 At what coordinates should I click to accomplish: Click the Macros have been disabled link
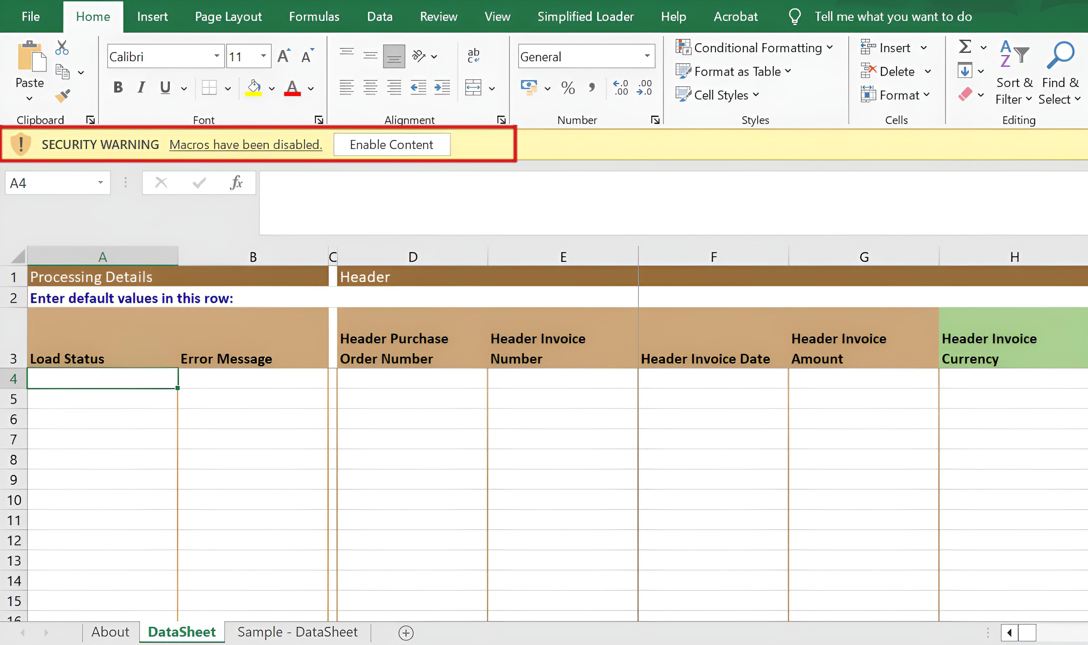point(245,145)
